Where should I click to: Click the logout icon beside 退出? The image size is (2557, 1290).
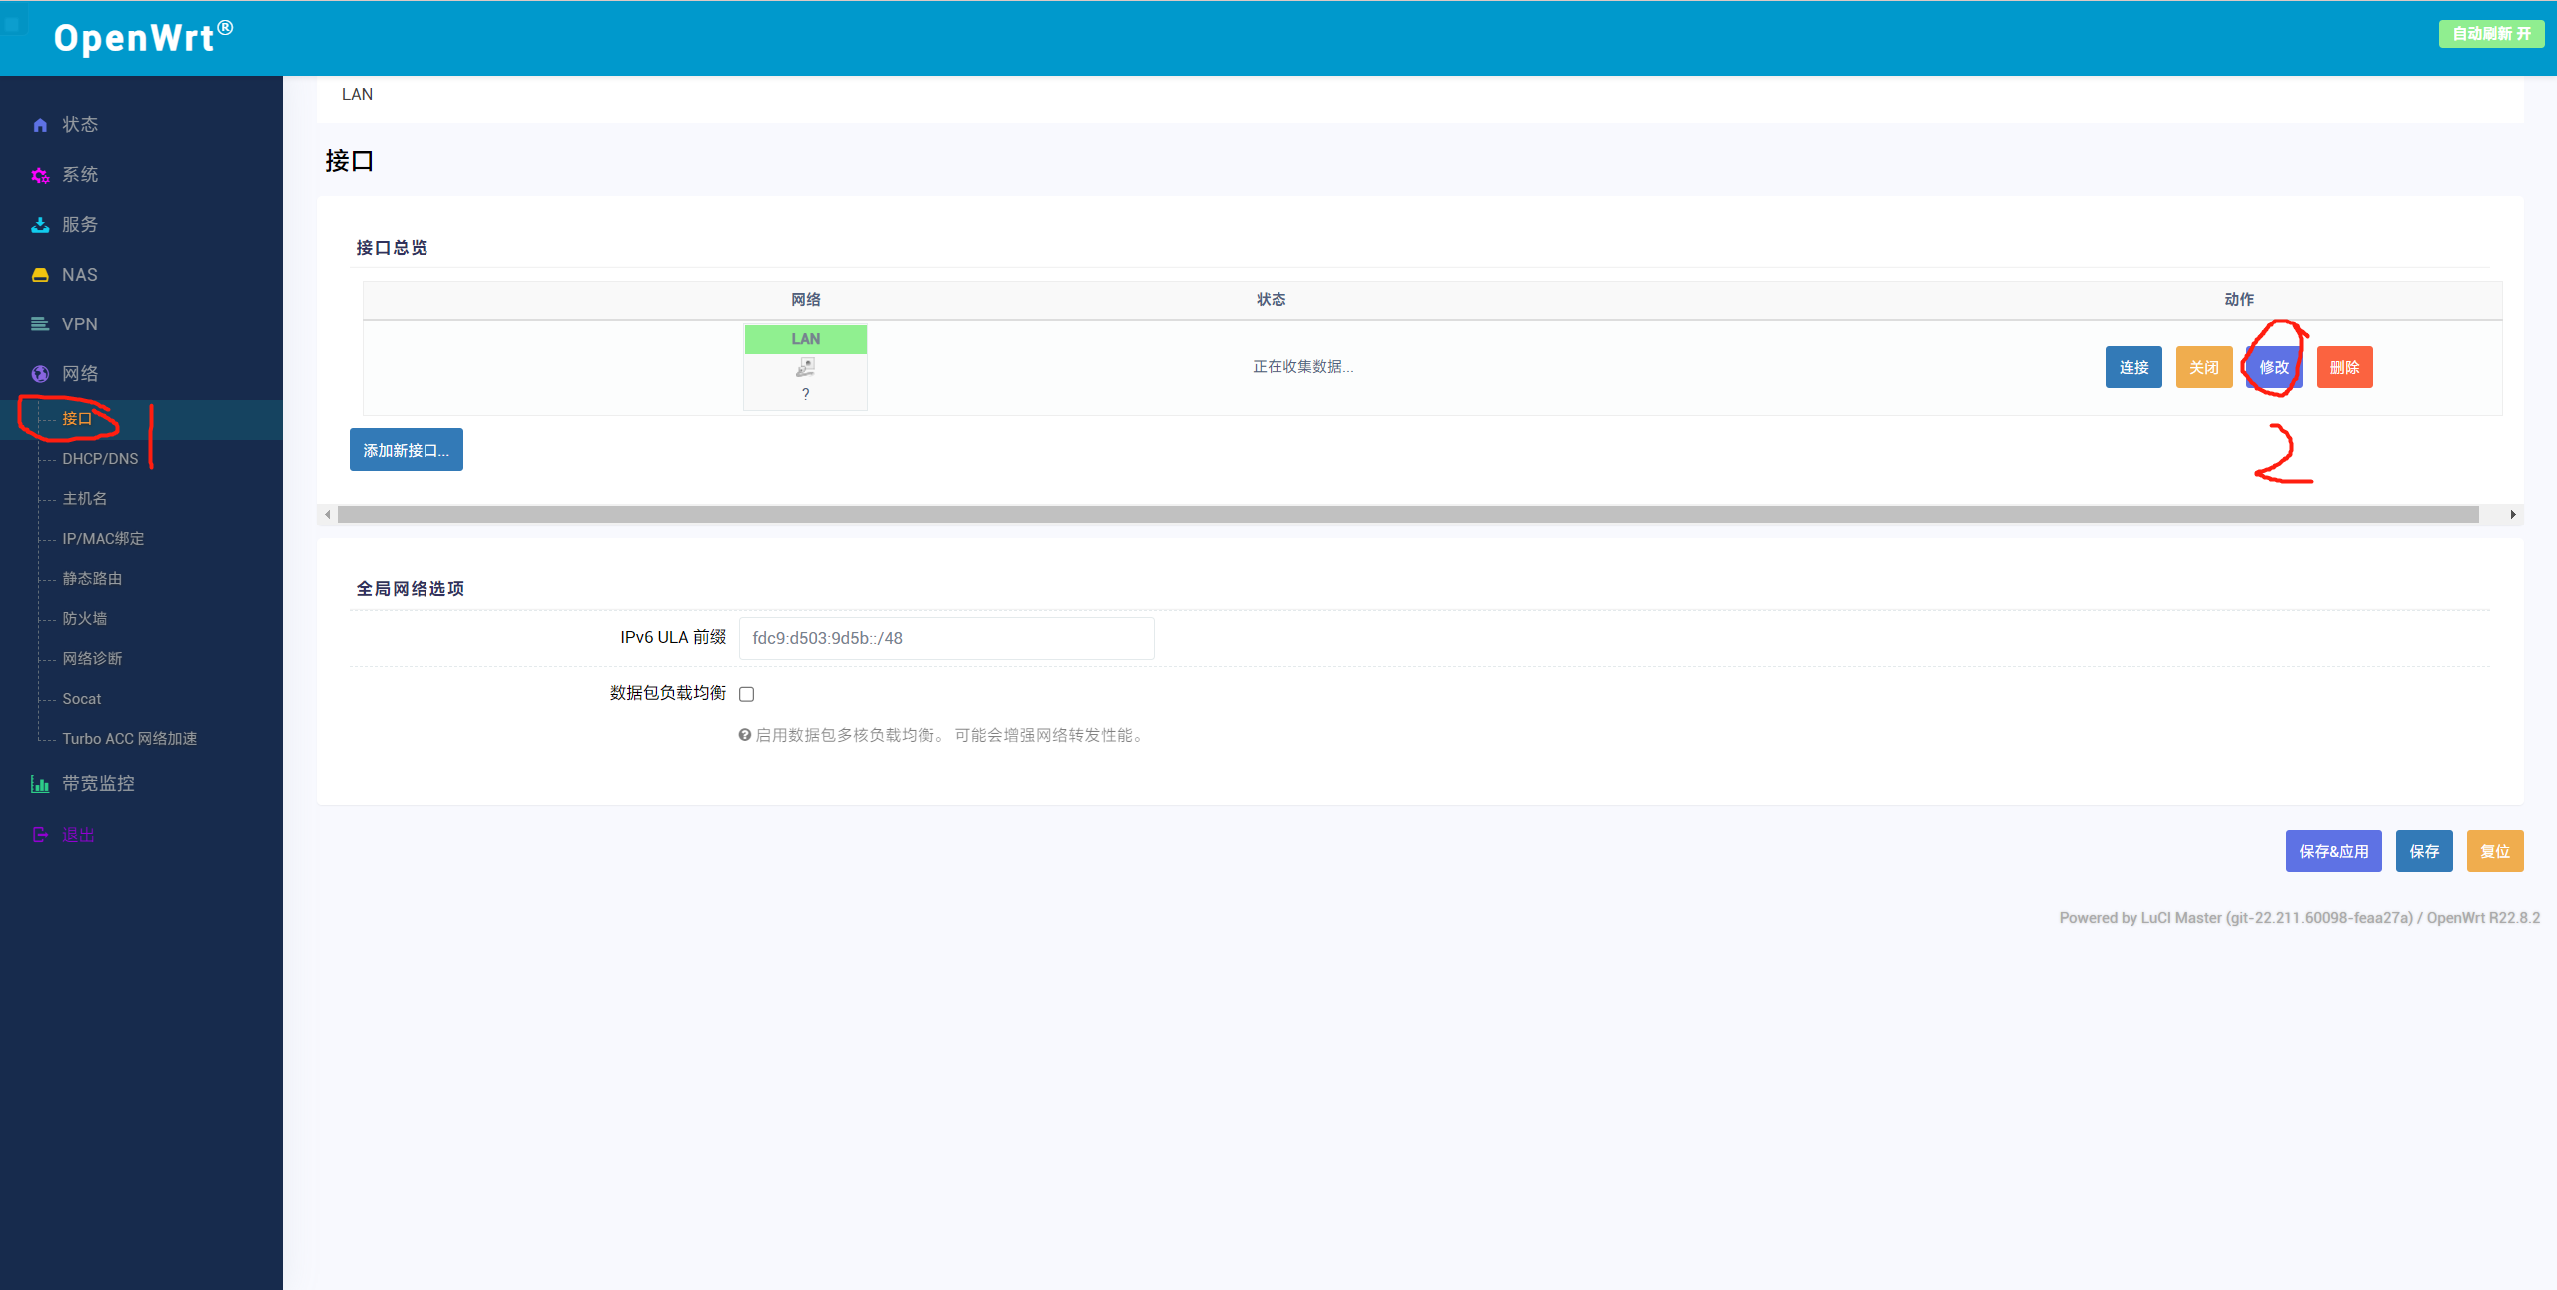[x=40, y=835]
